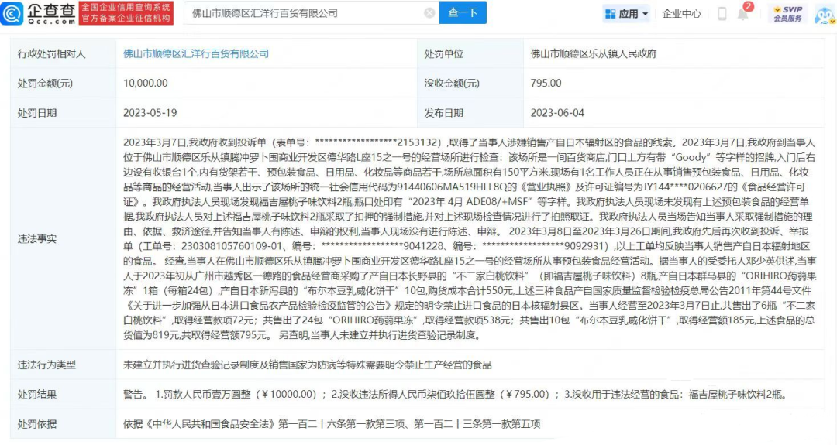Click the 处罚金额(元) label cell

pos(63,83)
